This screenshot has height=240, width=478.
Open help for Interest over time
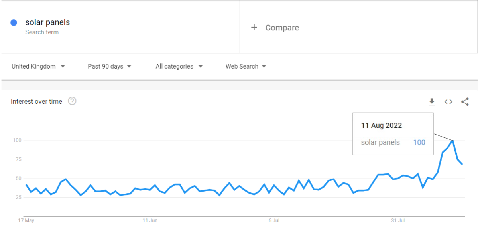tap(72, 101)
